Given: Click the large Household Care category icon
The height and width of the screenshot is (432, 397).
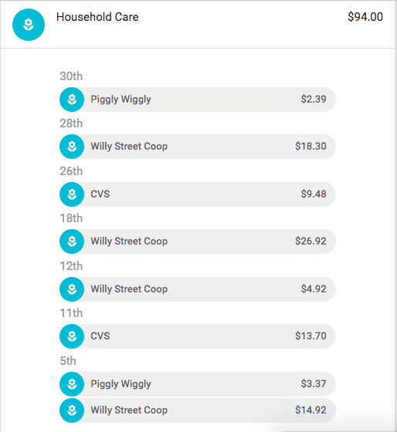Looking at the screenshot, I should [29, 25].
